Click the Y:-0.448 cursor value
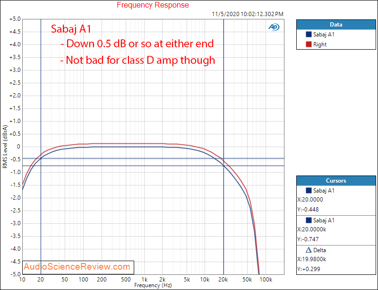This screenshot has width=378, height=290. point(308,210)
